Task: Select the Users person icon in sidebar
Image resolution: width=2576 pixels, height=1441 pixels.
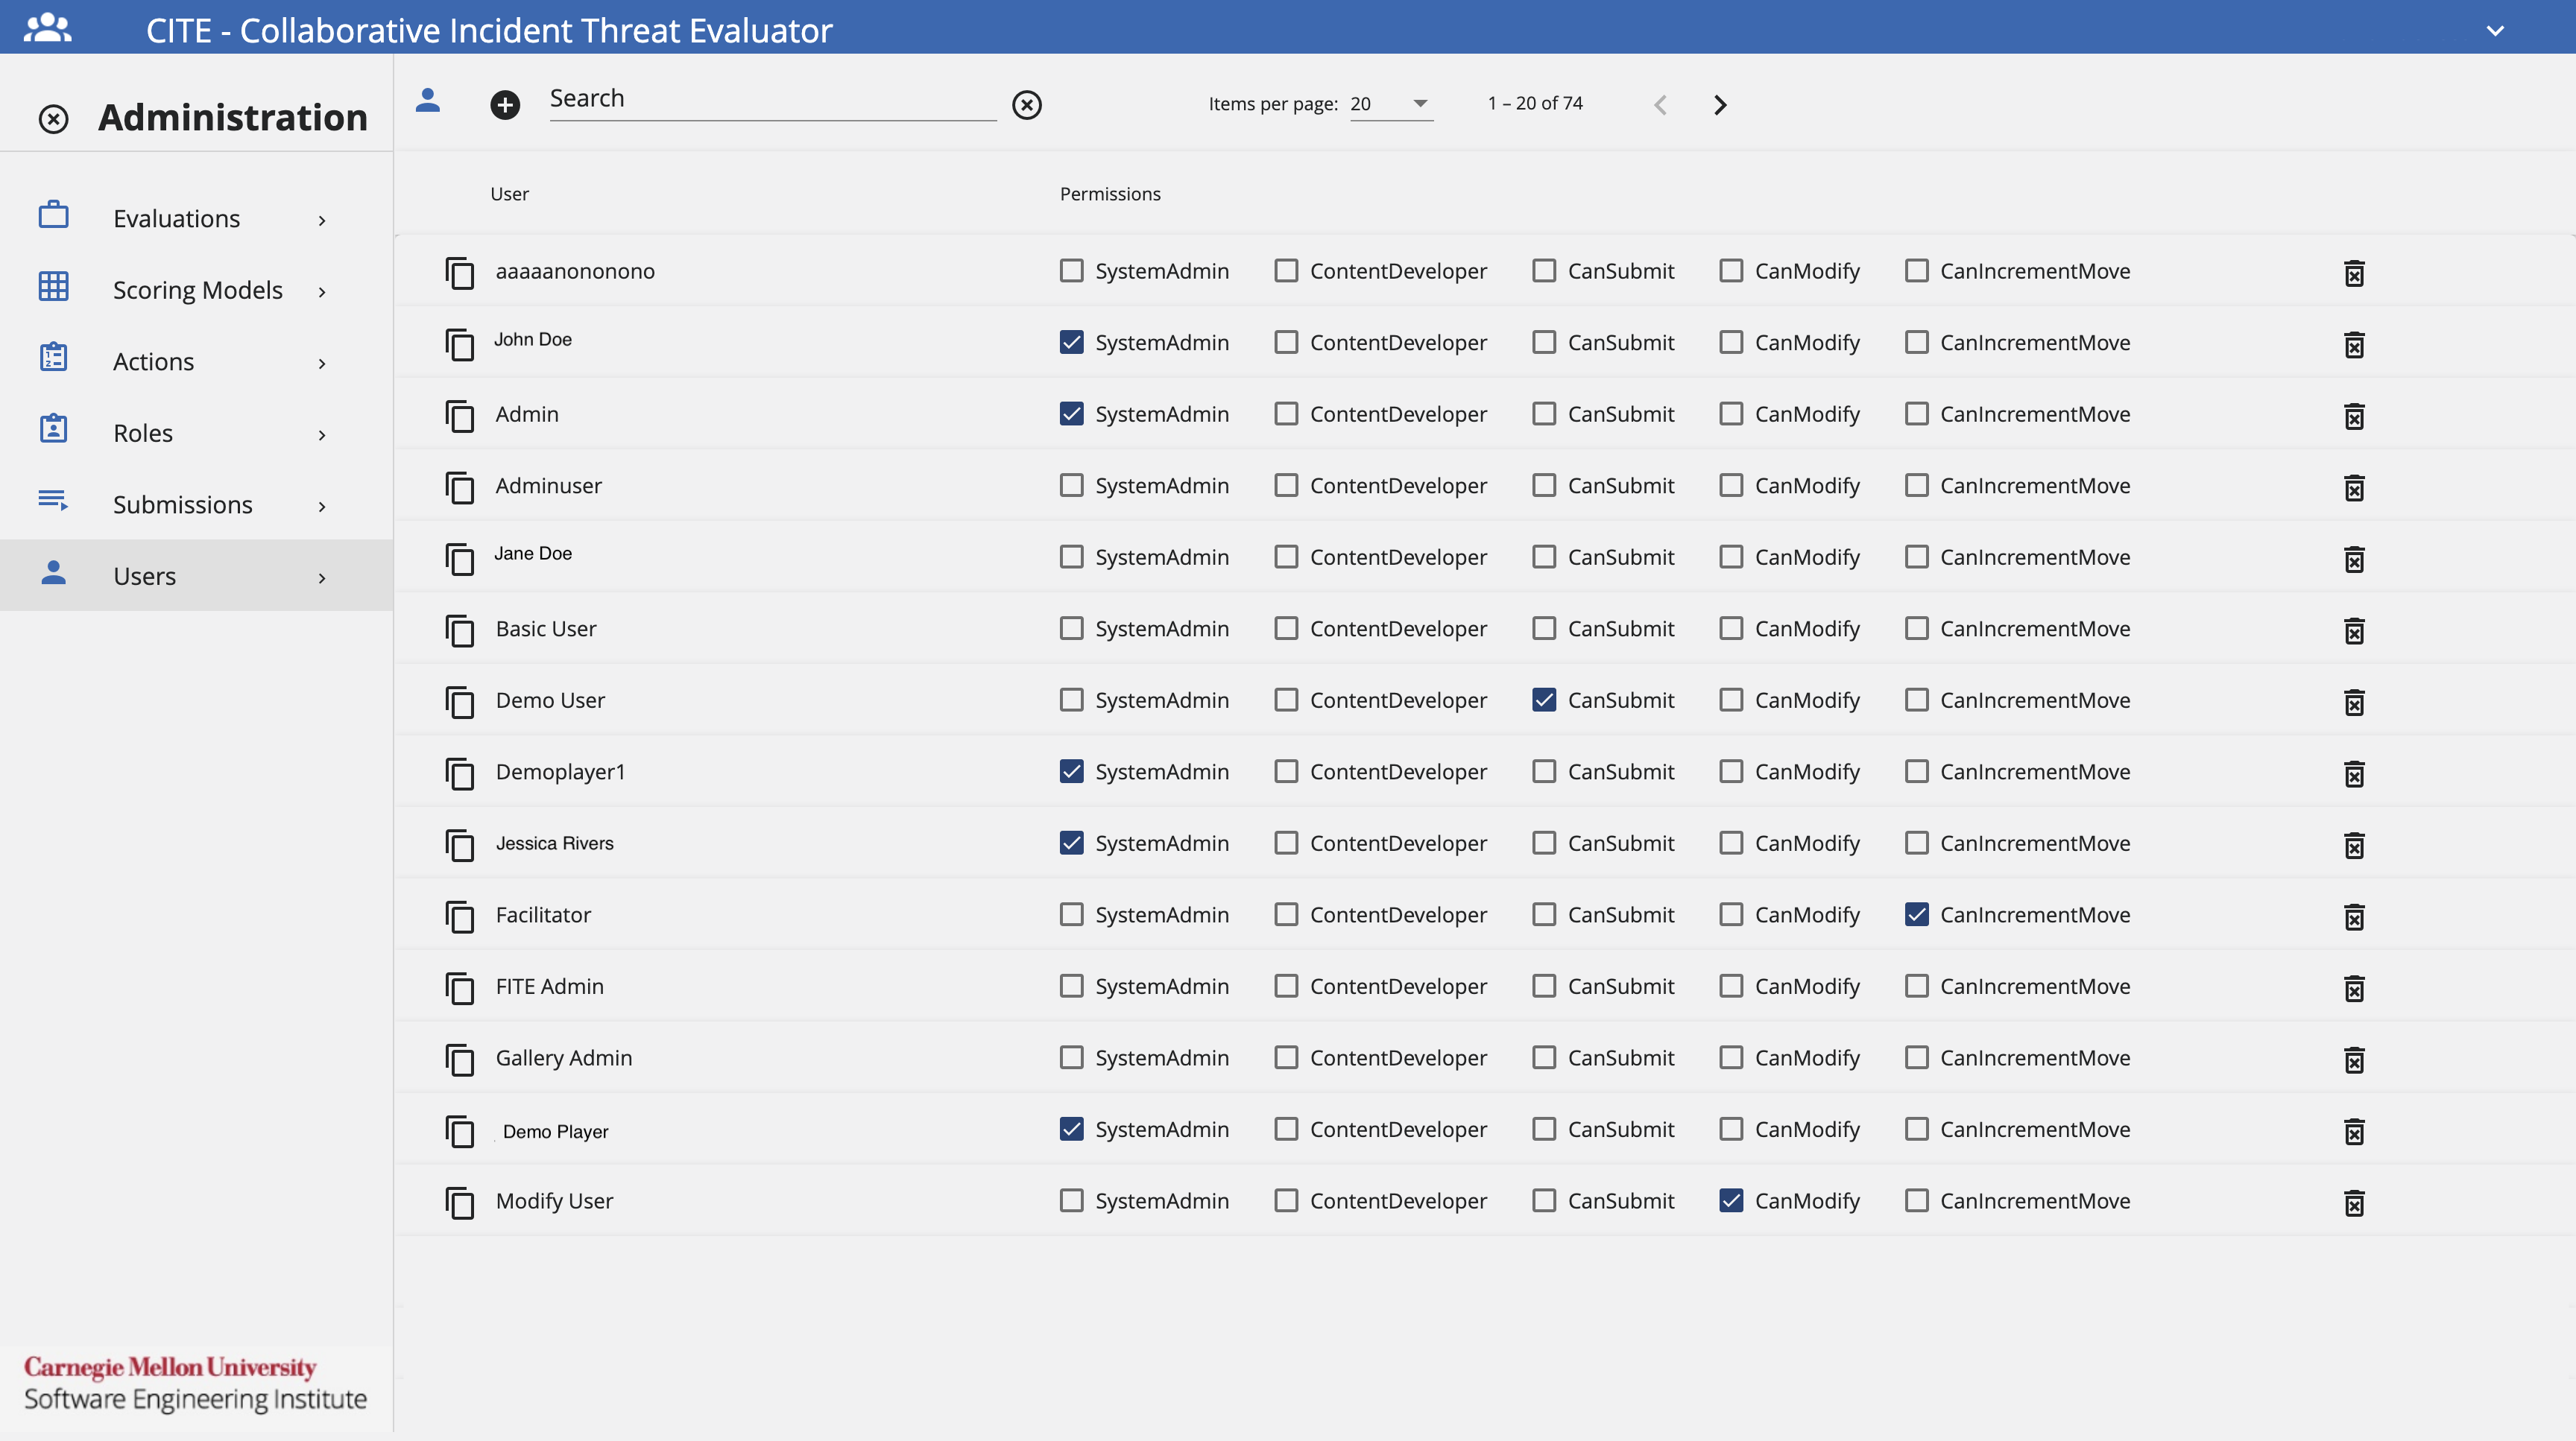Action: coord(53,574)
